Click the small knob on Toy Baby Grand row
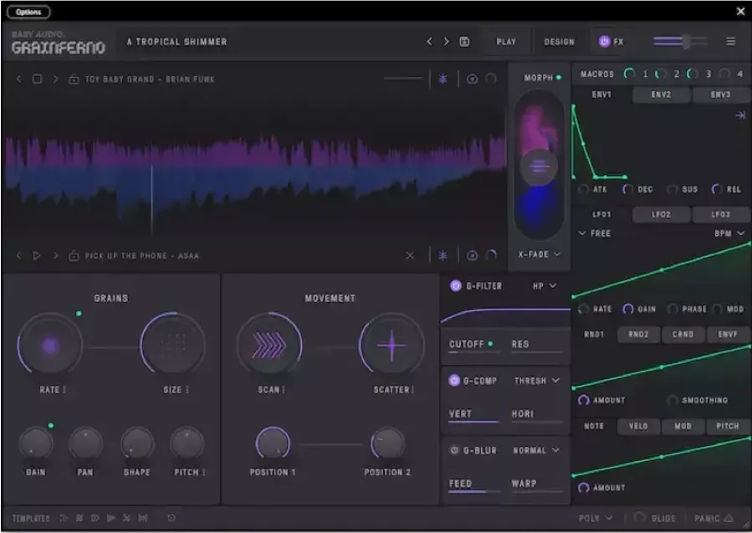Screen dimensions: 752x533 pyautogui.click(x=491, y=79)
